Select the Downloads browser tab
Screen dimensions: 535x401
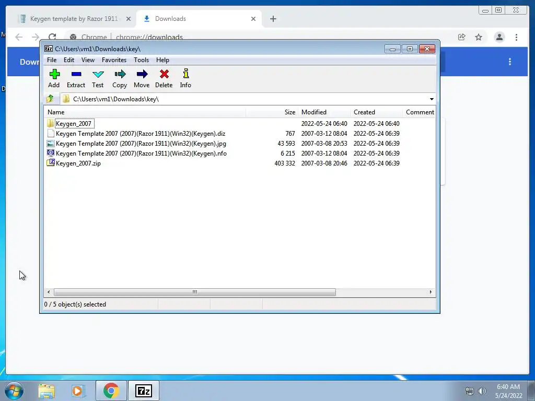point(198,19)
